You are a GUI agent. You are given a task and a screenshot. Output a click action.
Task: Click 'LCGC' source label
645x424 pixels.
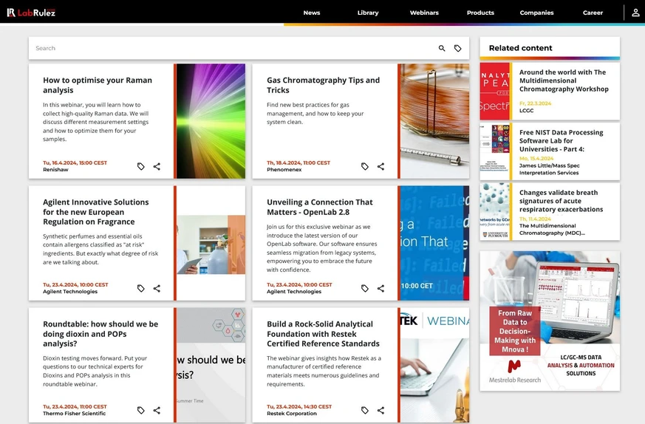tap(526, 110)
